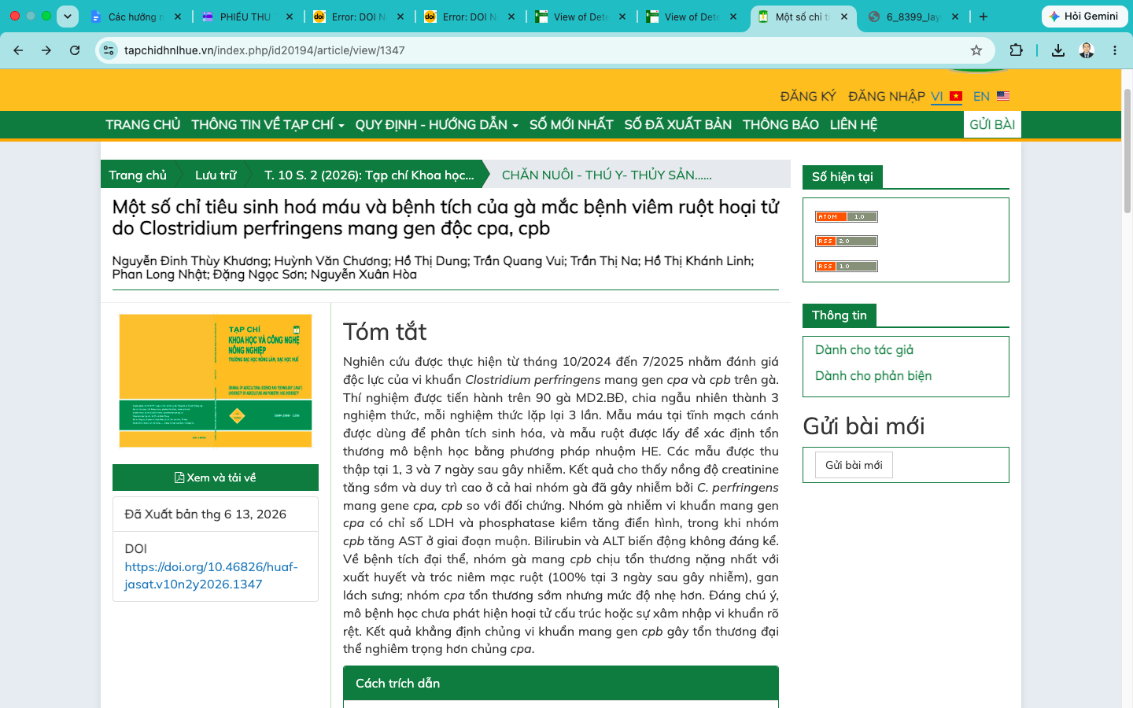
Task: Click 'Trang chủ' breadcrumb
Action: [x=138, y=175]
